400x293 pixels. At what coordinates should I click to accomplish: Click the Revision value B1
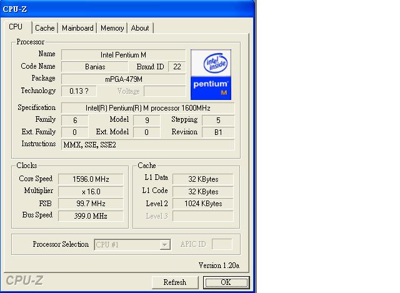coord(218,132)
